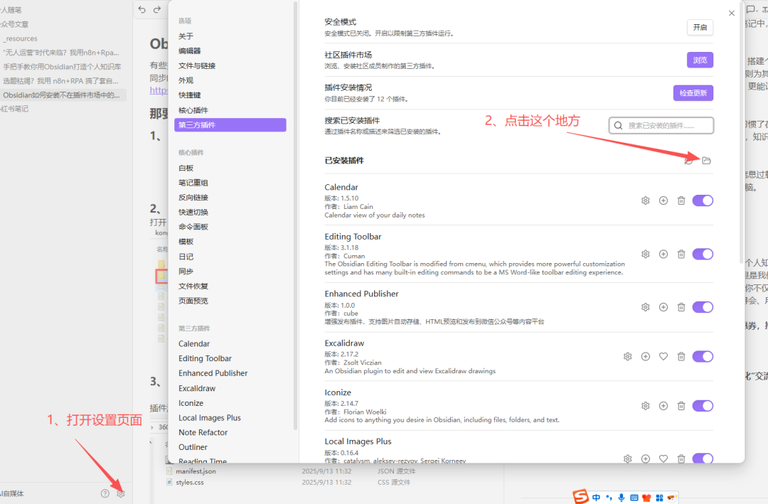
Task: Open the plugins folder icon
Action: pos(706,161)
